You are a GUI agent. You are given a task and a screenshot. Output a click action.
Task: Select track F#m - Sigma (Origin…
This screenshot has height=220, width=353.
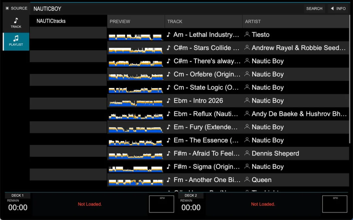tap(207, 167)
